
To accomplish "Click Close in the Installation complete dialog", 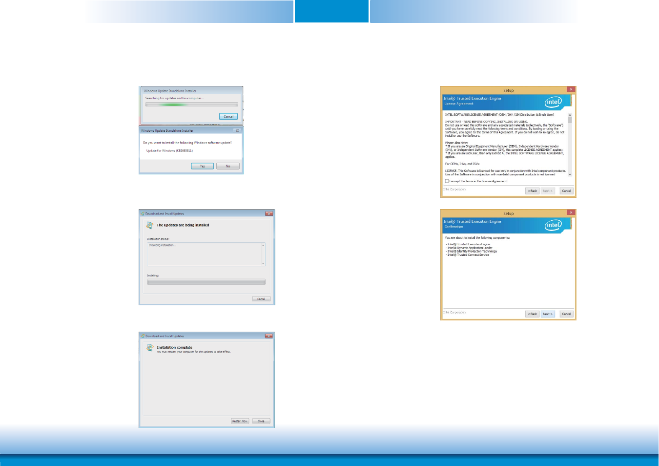I will [x=261, y=421].
